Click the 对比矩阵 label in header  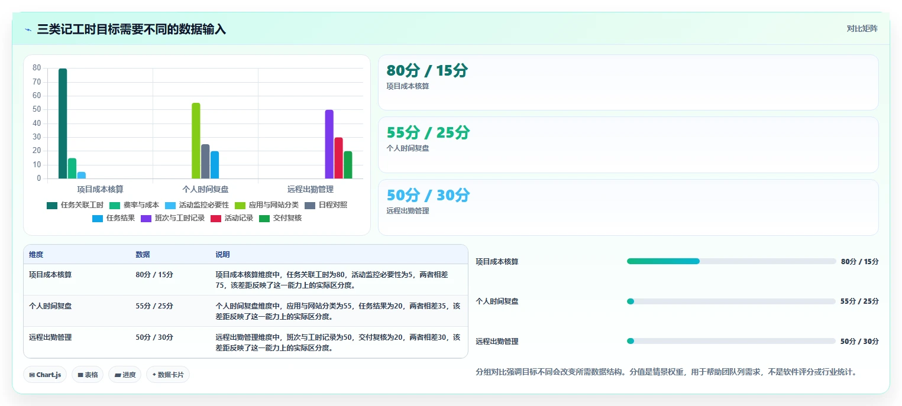coord(862,28)
